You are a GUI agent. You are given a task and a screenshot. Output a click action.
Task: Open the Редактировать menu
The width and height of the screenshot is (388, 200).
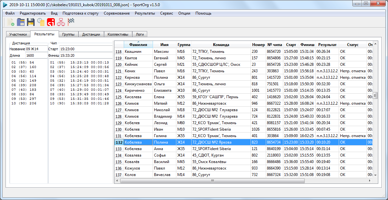[x=33, y=13]
